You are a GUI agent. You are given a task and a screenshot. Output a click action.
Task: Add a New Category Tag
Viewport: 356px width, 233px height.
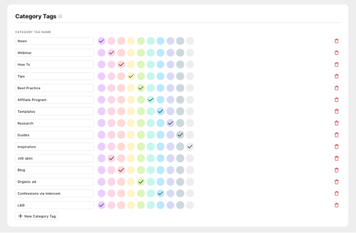[37, 216]
